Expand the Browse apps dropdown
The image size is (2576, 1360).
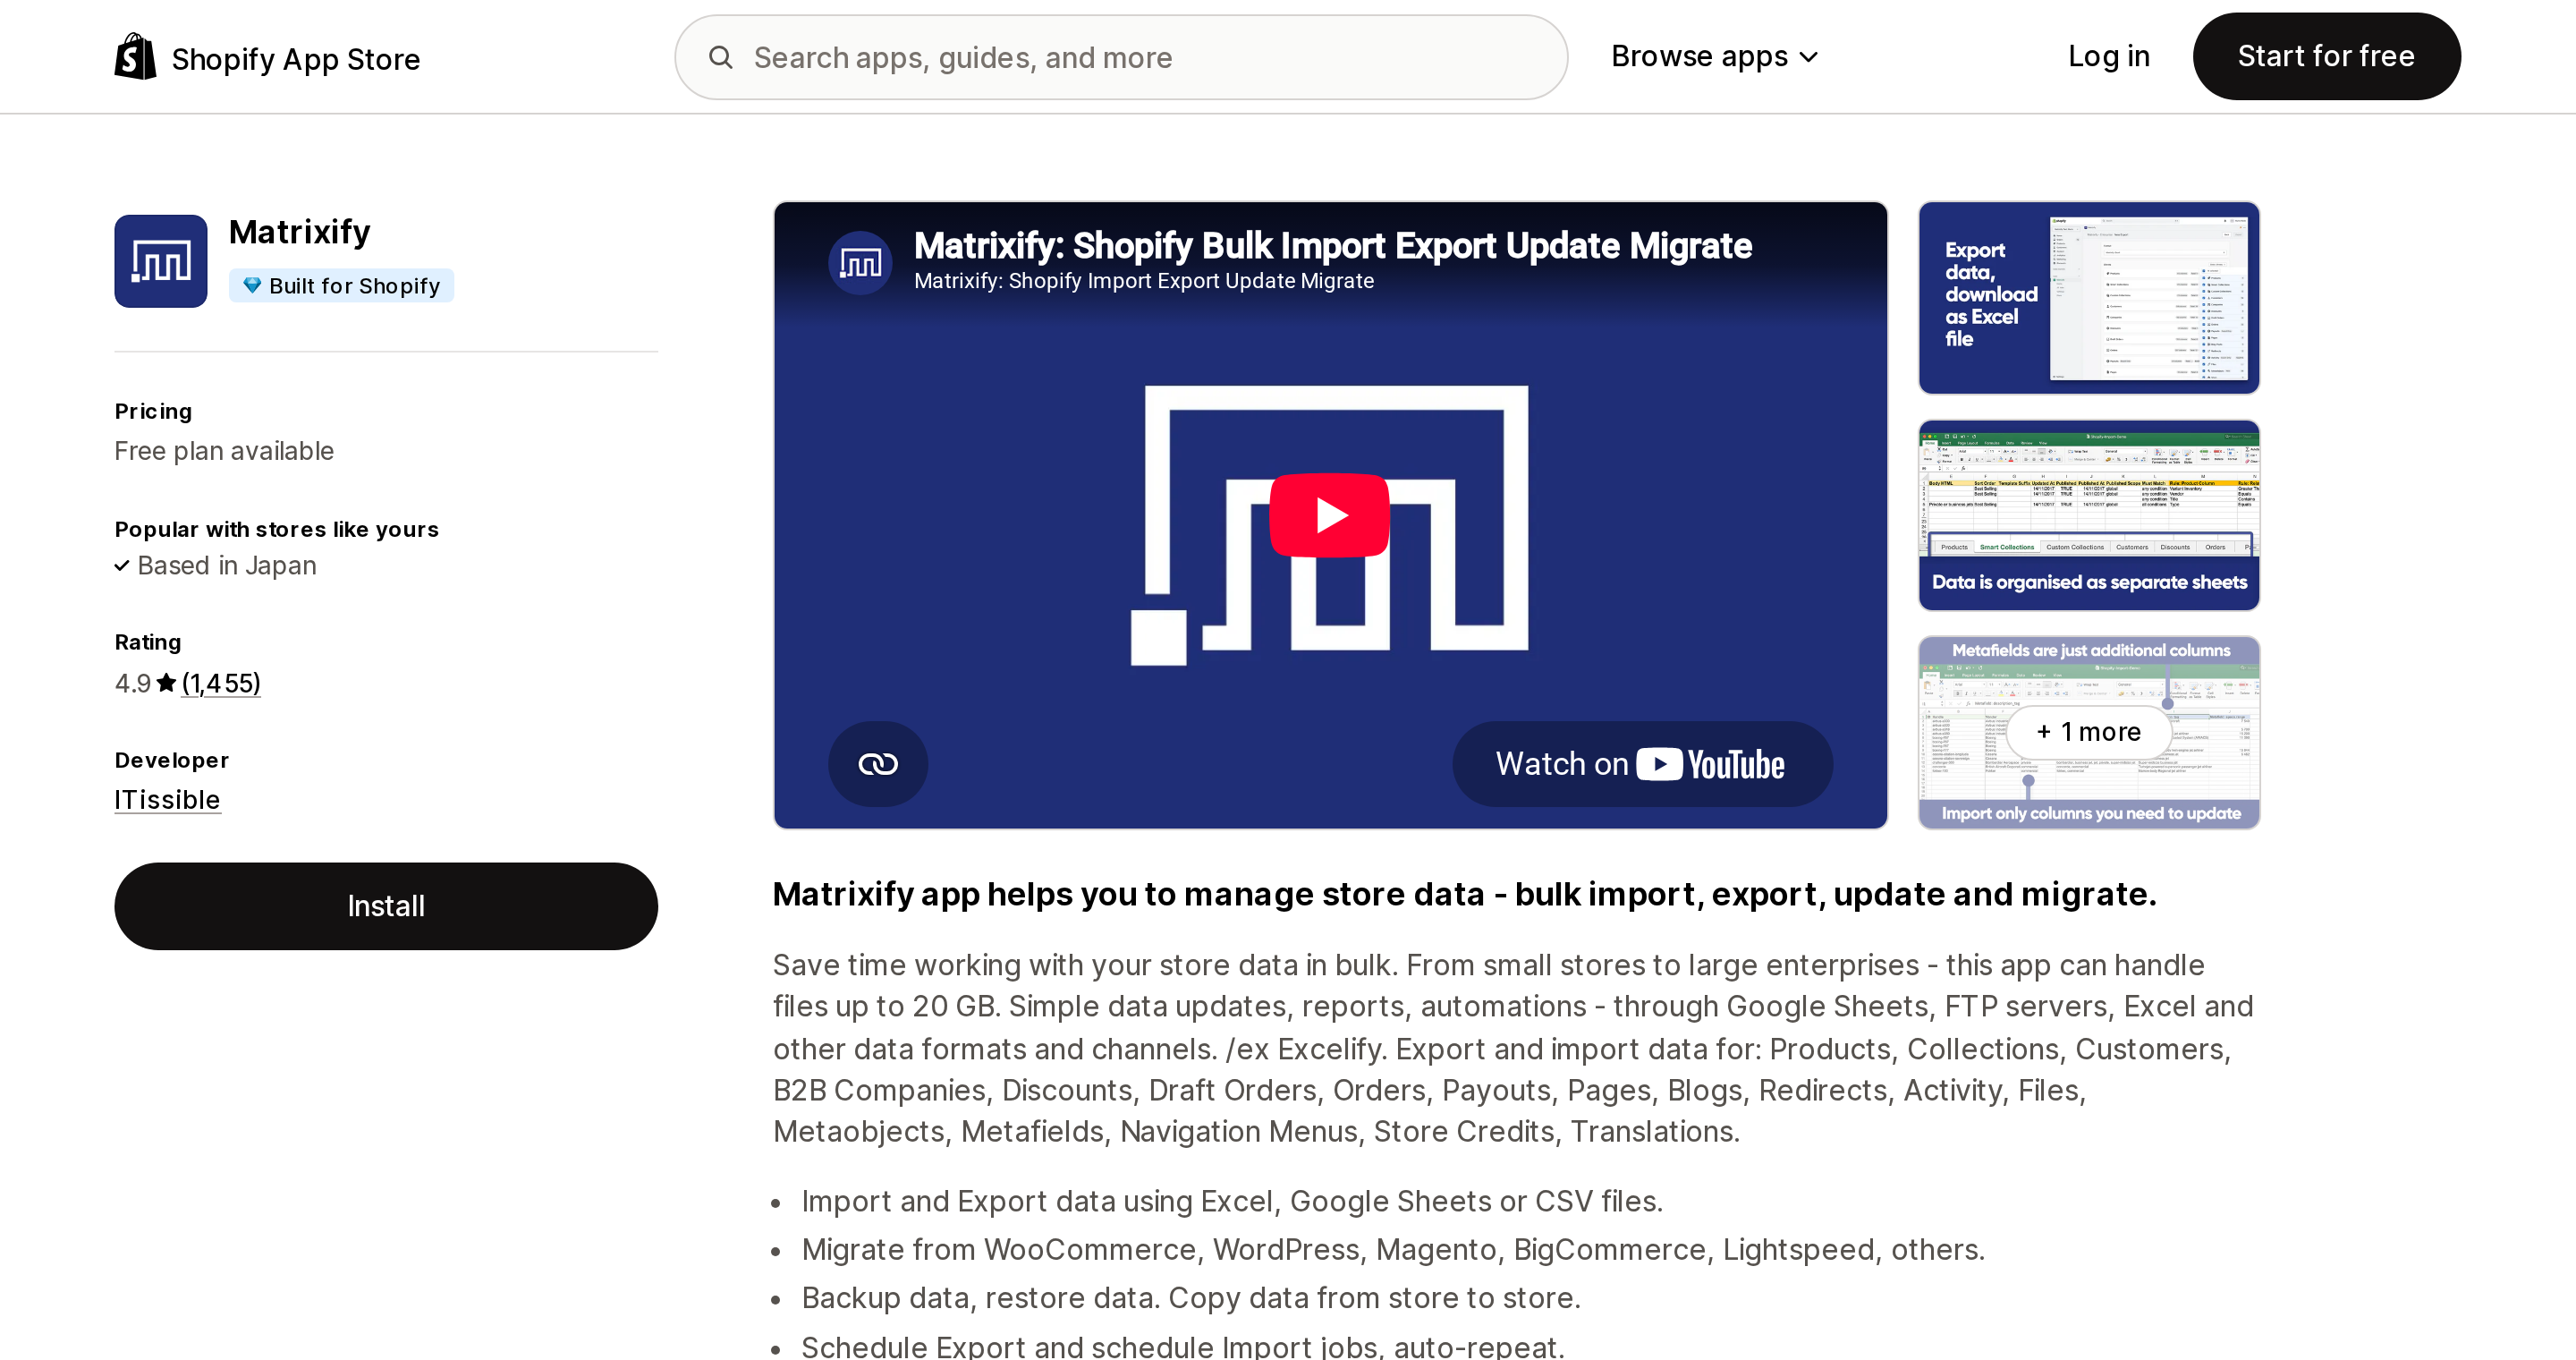tap(1714, 56)
